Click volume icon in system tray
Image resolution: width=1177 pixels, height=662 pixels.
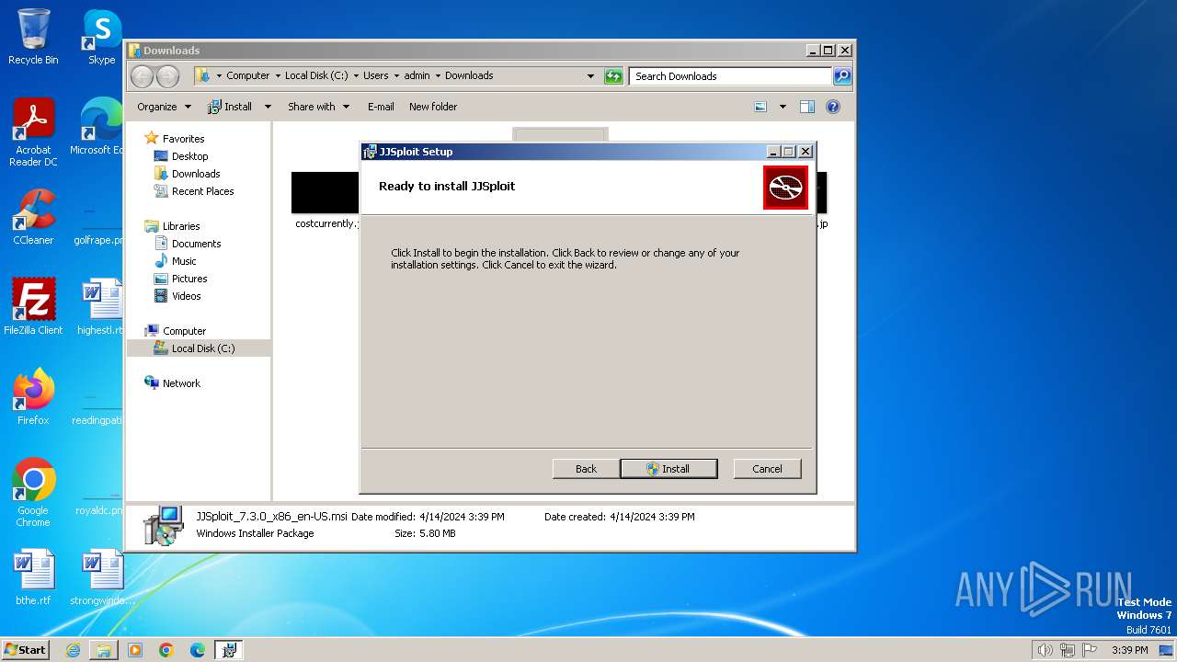(1045, 650)
